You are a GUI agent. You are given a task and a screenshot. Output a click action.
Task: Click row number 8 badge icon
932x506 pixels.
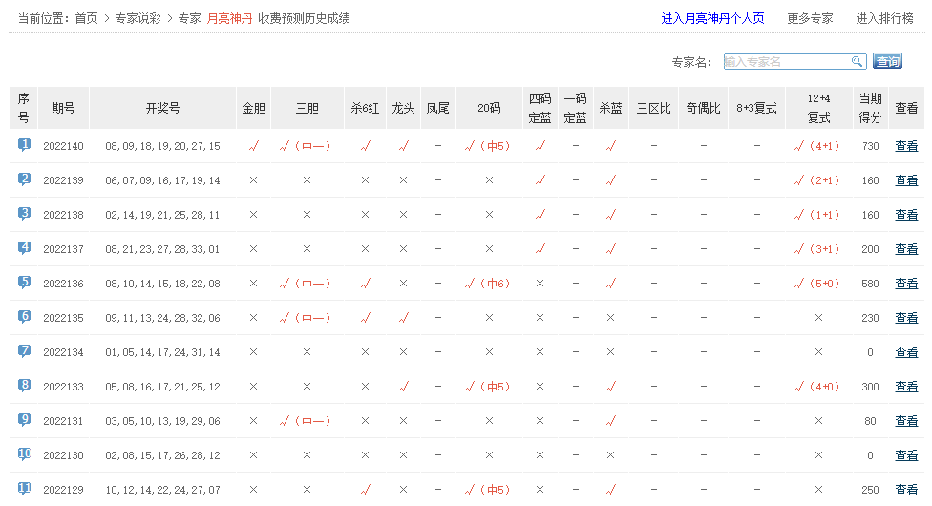(24, 386)
